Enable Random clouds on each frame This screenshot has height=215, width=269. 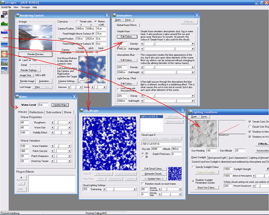click(143, 184)
